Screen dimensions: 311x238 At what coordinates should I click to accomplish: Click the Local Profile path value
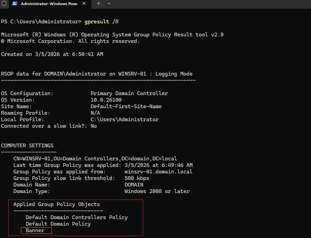click(124, 120)
